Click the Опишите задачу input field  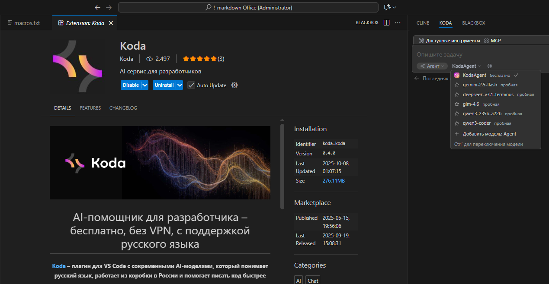[480, 55]
